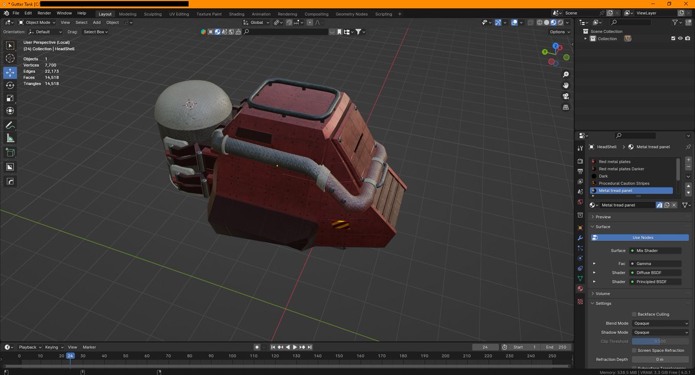Click the Surface Mix Shader button

click(656, 251)
